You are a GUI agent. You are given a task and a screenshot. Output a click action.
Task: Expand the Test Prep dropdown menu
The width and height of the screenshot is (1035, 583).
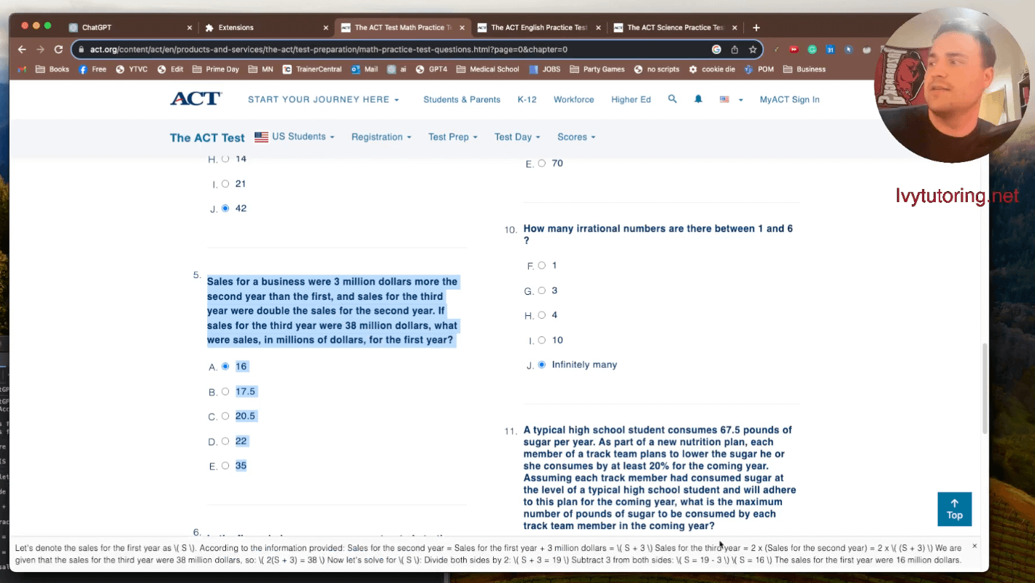coord(452,137)
